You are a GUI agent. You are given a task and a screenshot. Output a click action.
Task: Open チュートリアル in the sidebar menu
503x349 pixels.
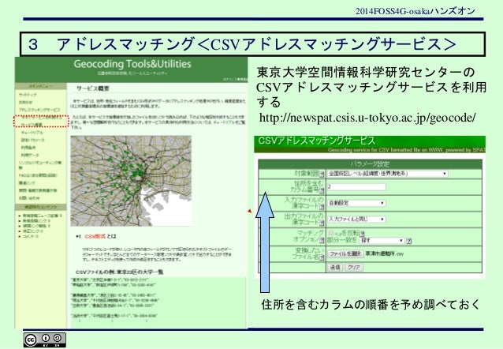coord(32,133)
